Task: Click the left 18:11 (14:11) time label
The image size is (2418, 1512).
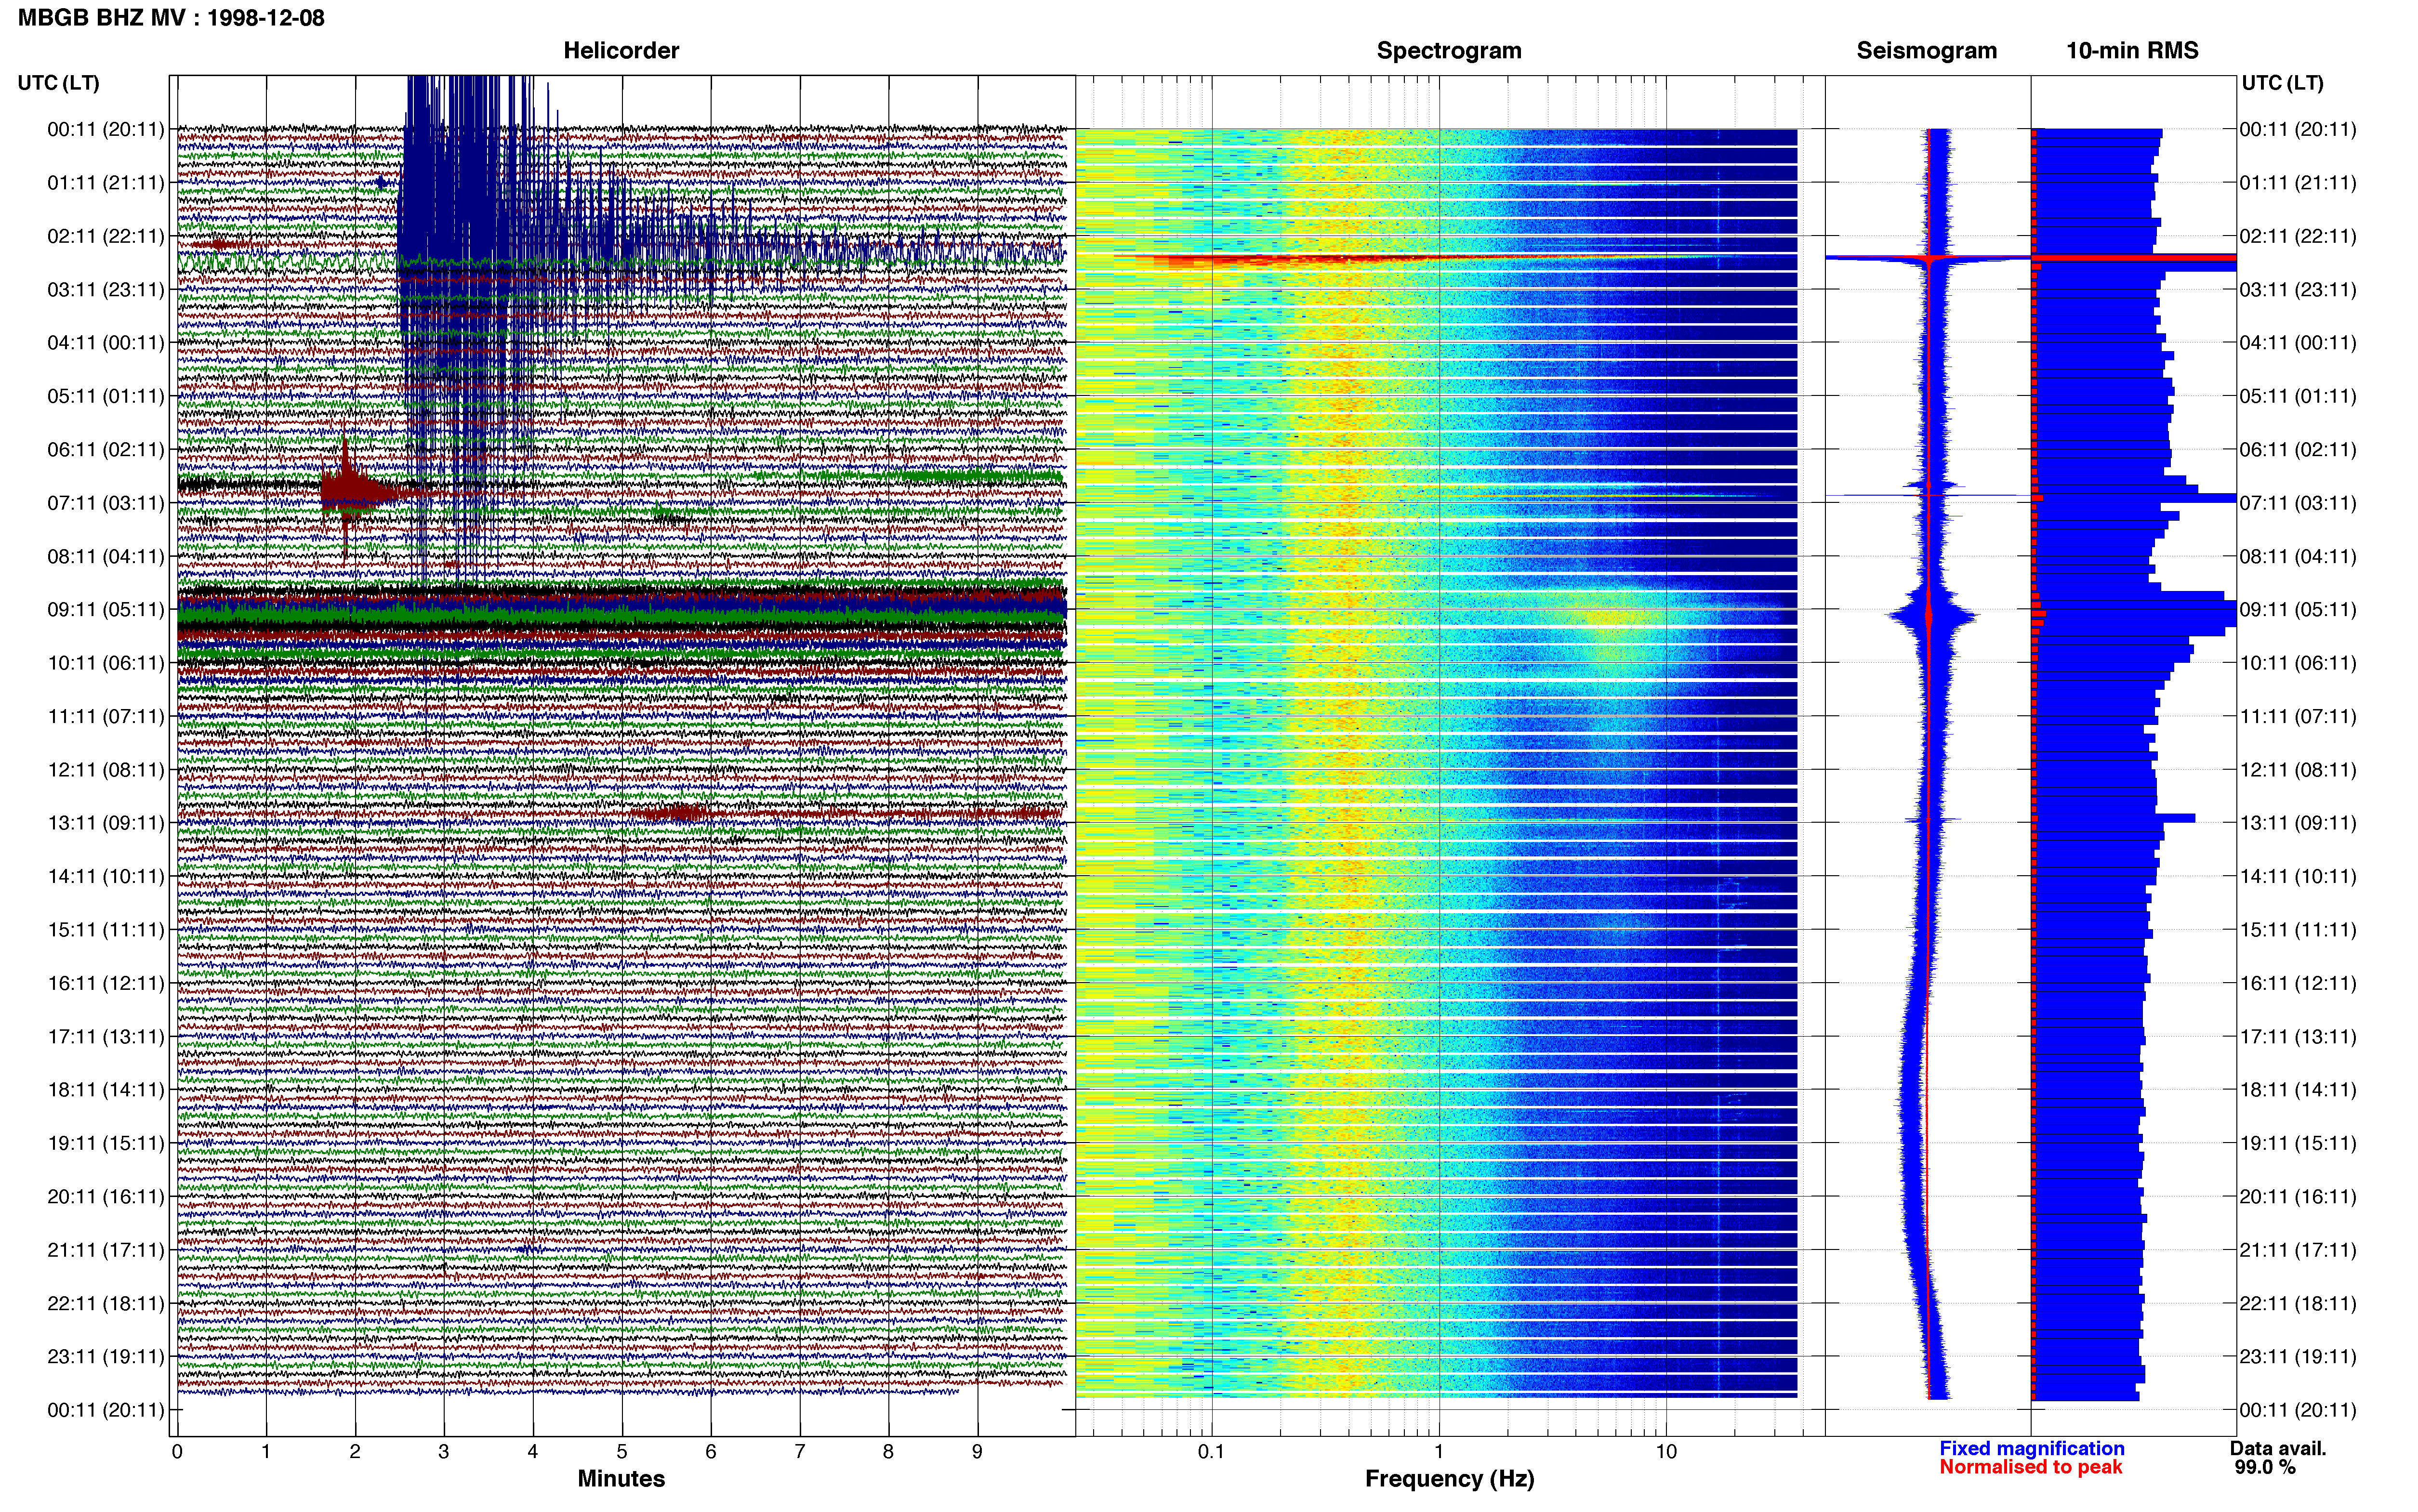Action: pyautogui.click(x=105, y=1090)
